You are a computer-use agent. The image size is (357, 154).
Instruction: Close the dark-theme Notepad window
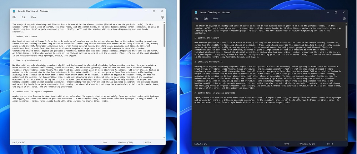coord(344,13)
